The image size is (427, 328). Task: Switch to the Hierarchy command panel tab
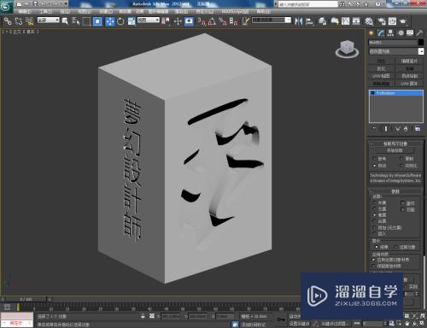(x=390, y=33)
